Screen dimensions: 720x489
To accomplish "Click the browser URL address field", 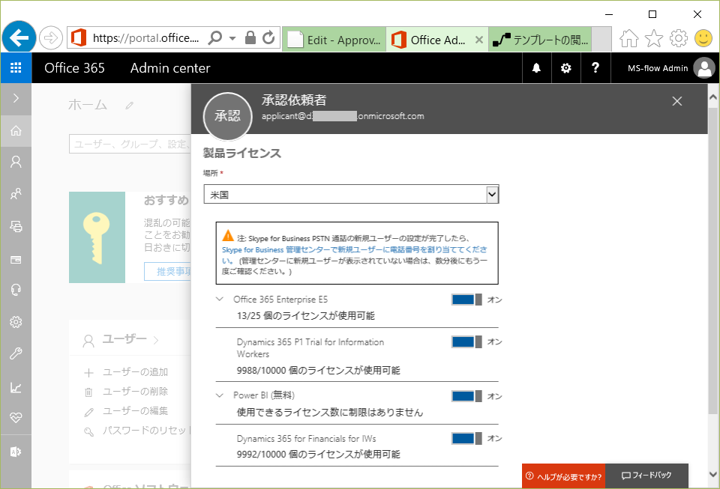I will 146,37.
